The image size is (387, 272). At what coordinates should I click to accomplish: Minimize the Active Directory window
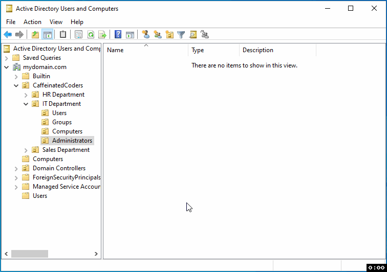(x=328, y=8)
